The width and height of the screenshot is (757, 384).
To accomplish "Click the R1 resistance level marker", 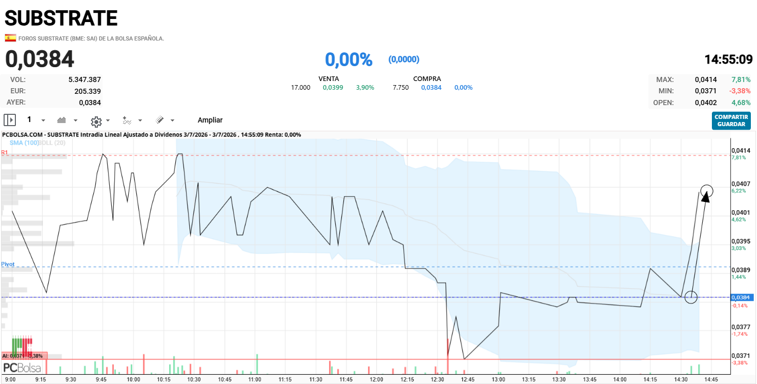I will (5, 152).
